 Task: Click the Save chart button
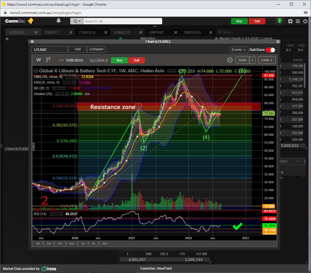(242, 60)
